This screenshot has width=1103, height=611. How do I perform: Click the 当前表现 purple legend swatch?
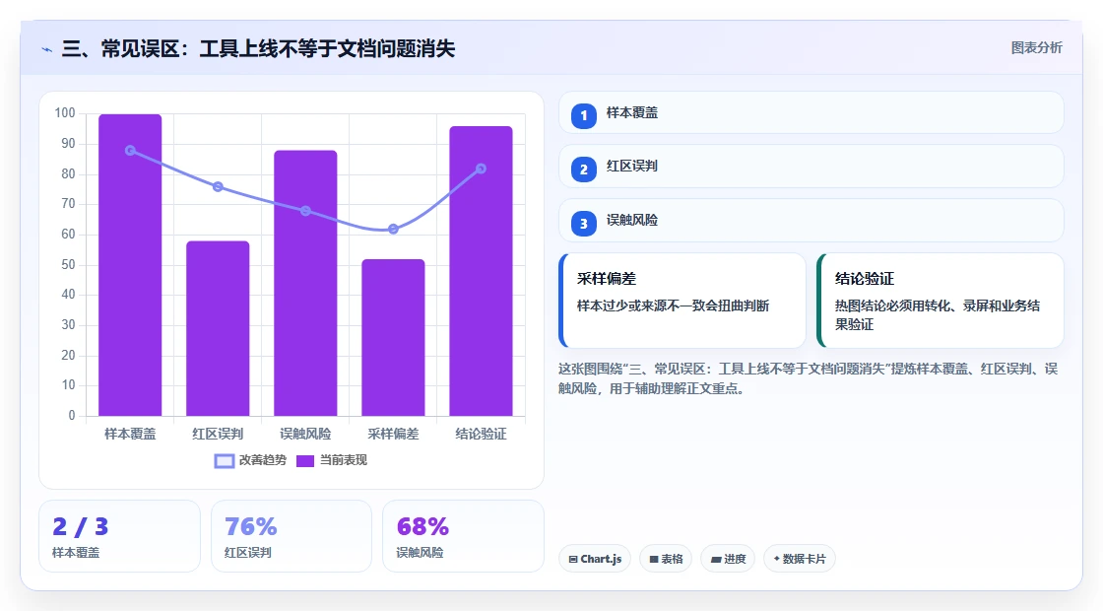pos(304,461)
